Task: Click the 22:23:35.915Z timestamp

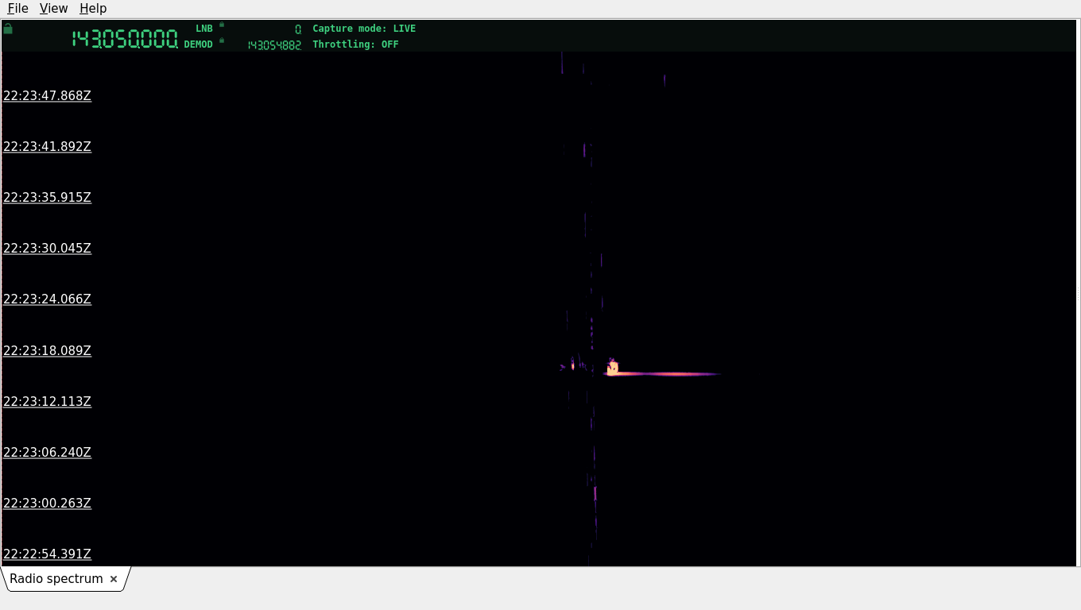Action: (47, 197)
